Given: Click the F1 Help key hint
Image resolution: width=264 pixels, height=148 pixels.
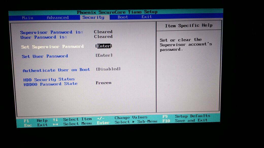Looking at the screenshot, I should click(36, 121).
